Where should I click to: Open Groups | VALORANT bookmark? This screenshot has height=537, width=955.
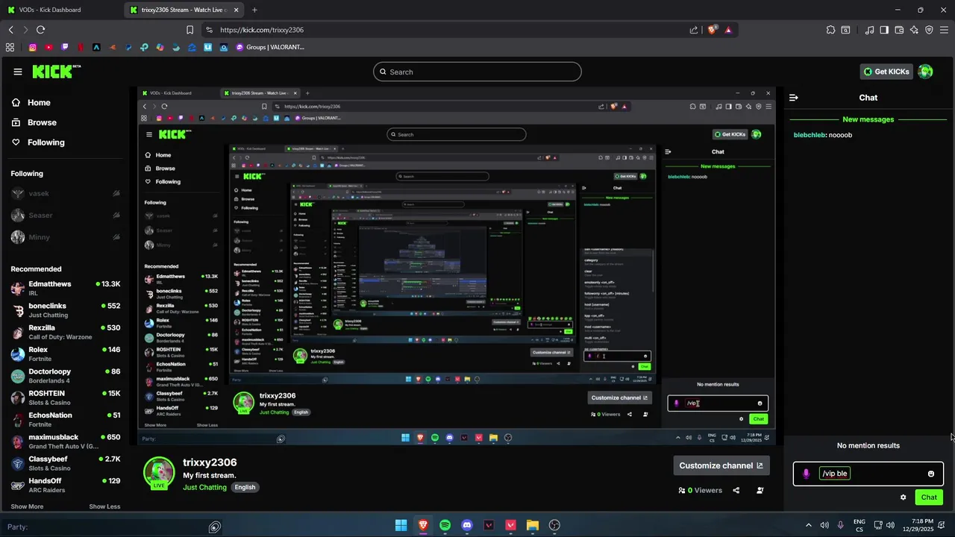[x=269, y=47]
